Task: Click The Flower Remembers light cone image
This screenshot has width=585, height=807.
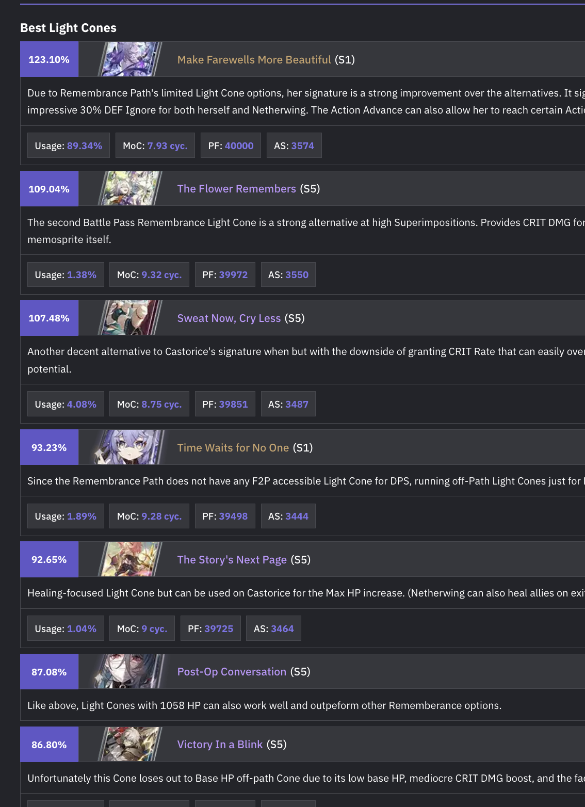Action: [x=130, y=189]
